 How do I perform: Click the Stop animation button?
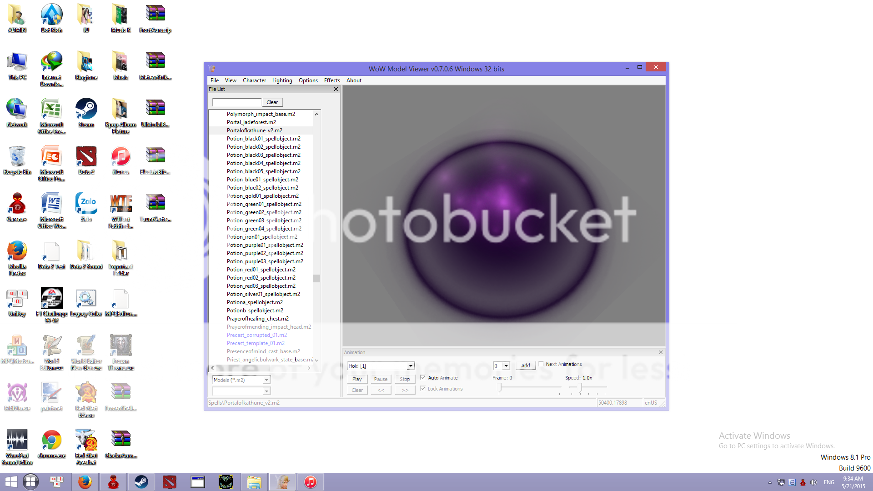click(405, 379)
